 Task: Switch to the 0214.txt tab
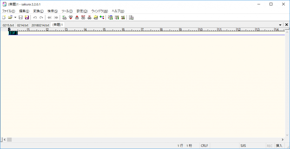[23, 25]
